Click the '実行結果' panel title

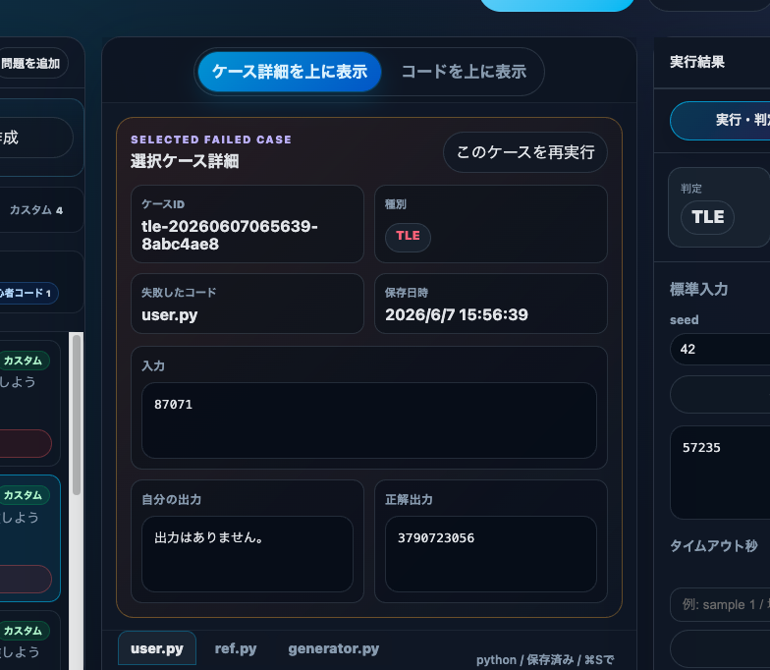697,62
